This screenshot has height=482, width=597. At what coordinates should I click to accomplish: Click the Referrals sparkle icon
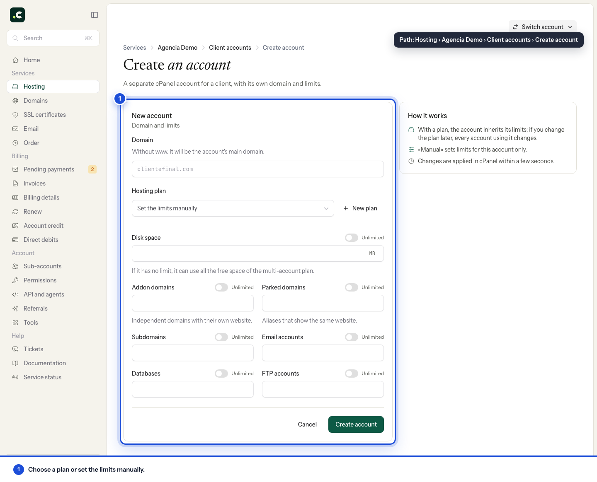(x=15, y=308)
